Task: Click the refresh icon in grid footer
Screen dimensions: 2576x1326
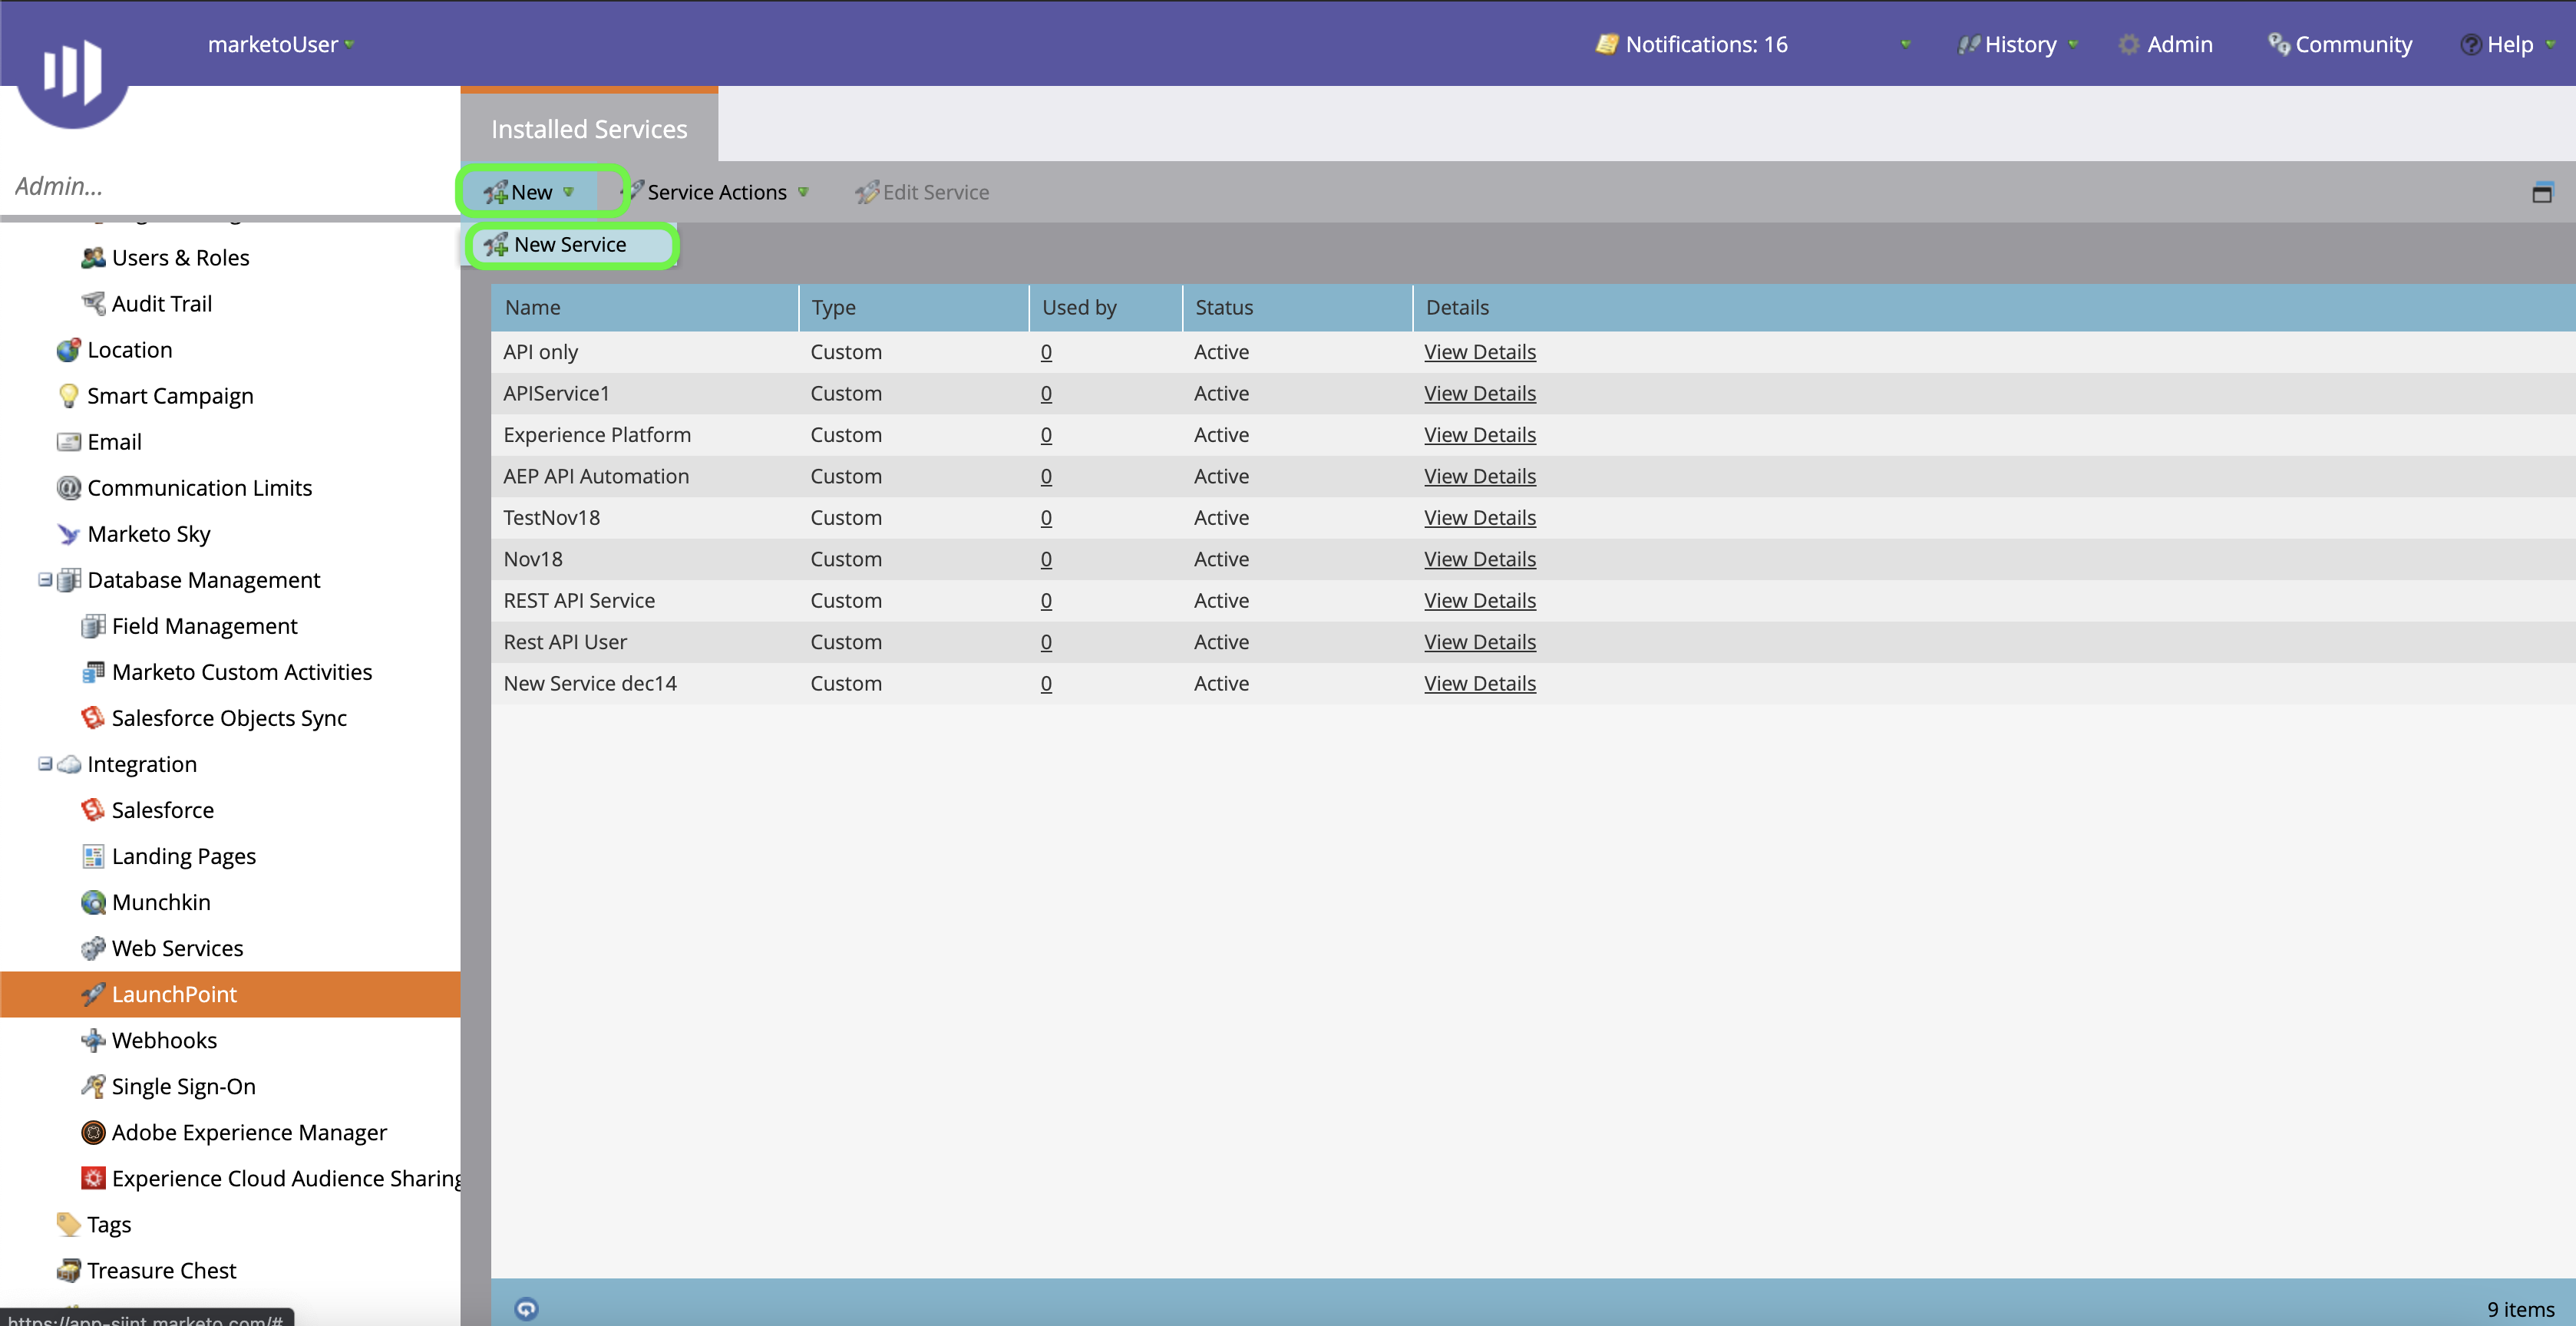Action: point(526,1308)
